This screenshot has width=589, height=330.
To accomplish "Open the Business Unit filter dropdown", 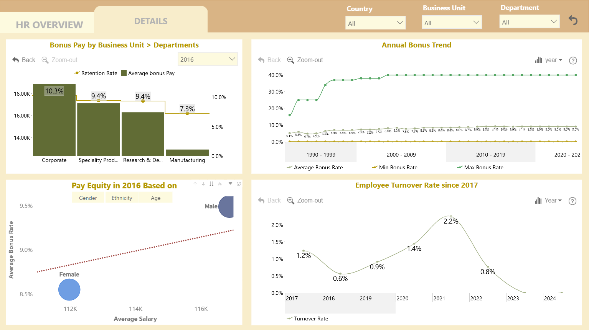I will click(x=452, y=23).
